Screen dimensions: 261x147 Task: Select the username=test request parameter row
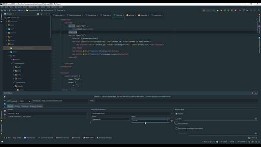click(x=131, y=114)
